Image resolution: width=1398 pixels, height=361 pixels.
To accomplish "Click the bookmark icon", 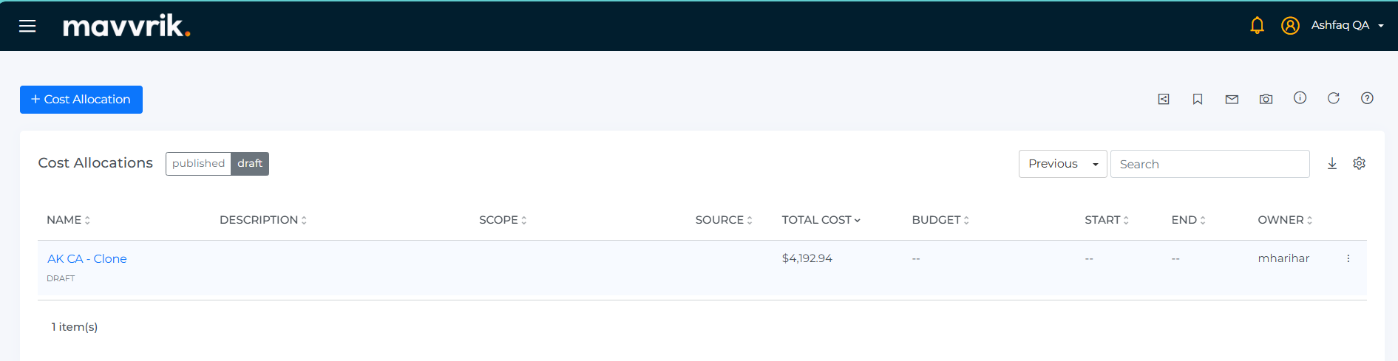I will [1198, 99].
